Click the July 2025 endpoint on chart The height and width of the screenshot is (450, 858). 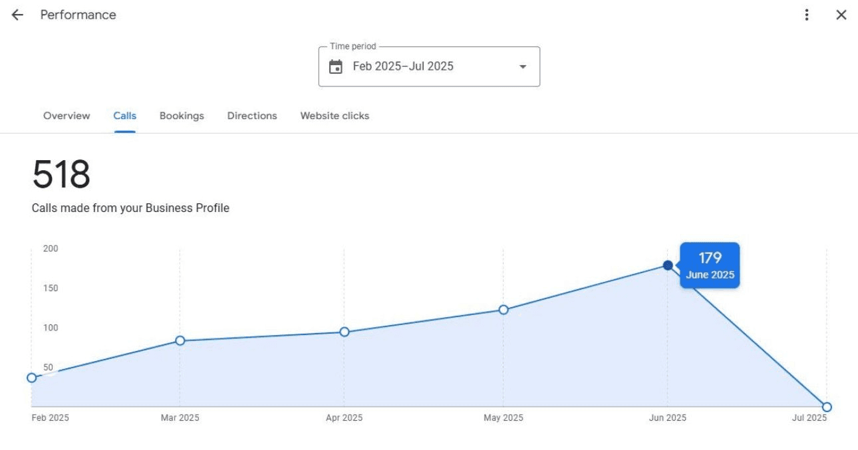click(x=827, y=406)
